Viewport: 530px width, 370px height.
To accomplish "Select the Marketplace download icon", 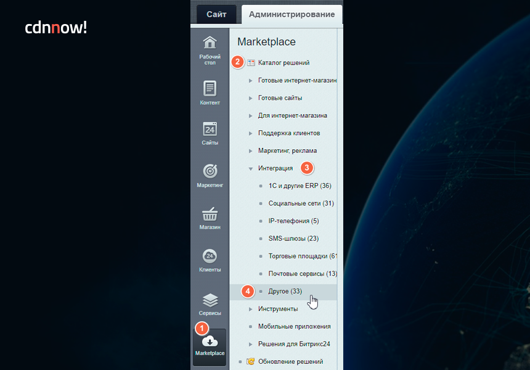I will point(210,341).
